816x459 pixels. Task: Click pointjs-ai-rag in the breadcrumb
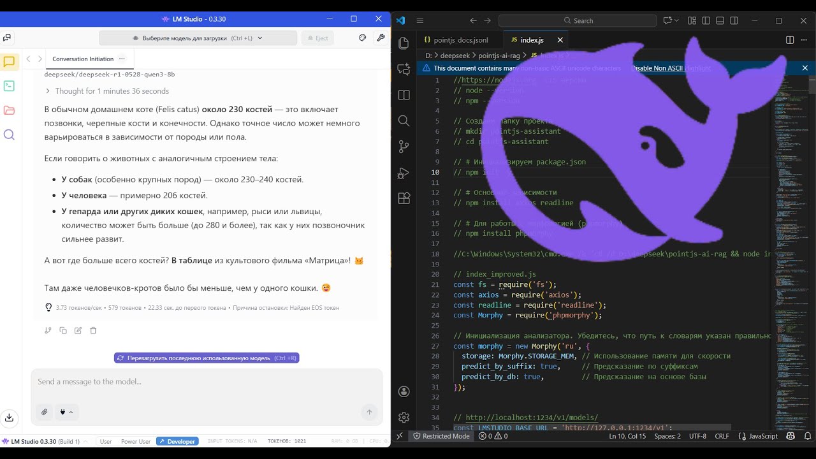click(499, 56)
